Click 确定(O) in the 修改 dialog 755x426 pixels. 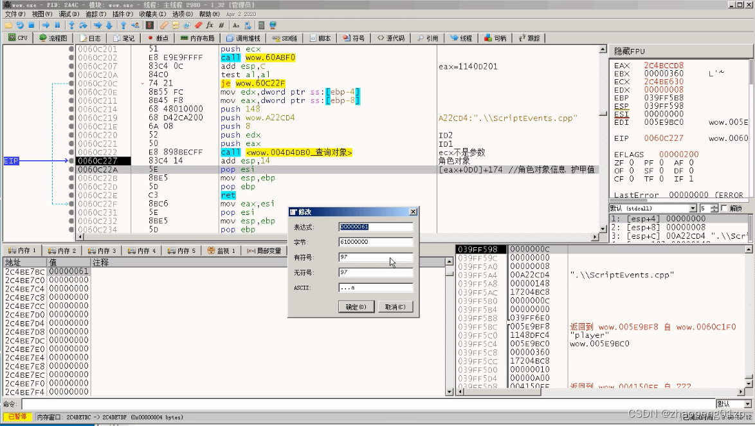[x=356, y=307]
